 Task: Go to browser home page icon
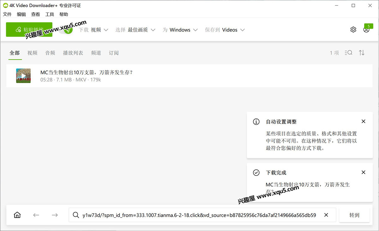(x=17, y=215)
